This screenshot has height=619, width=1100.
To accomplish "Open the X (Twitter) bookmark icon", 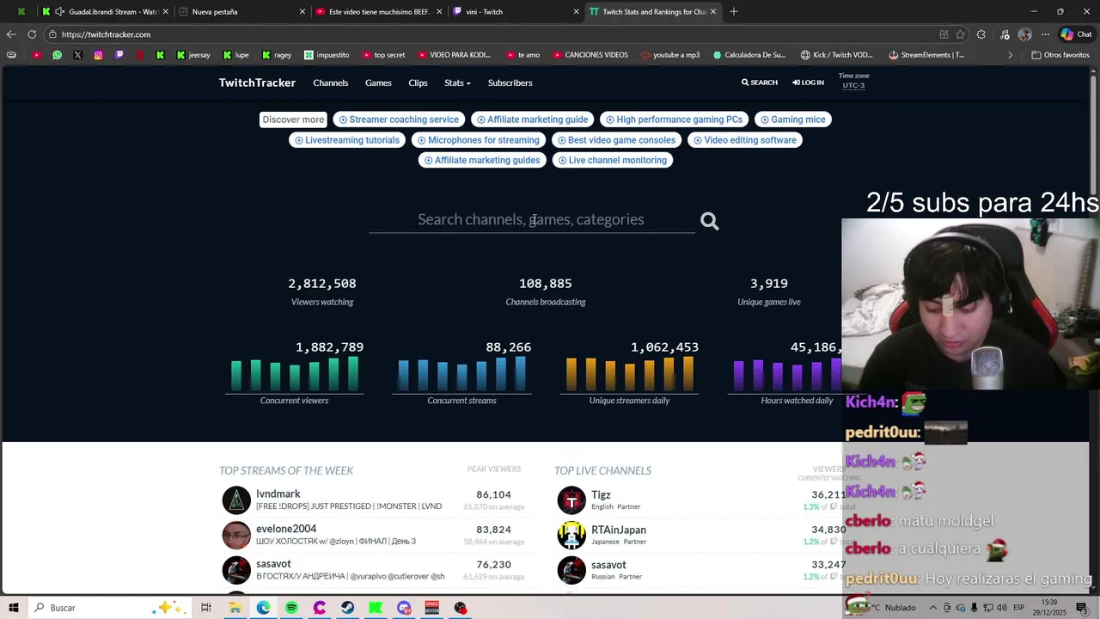I will 77,55.
